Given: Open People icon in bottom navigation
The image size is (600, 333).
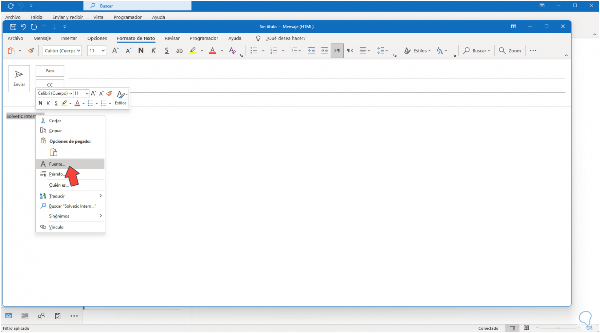Looking at the screenshot, I should tap(41, 316).
